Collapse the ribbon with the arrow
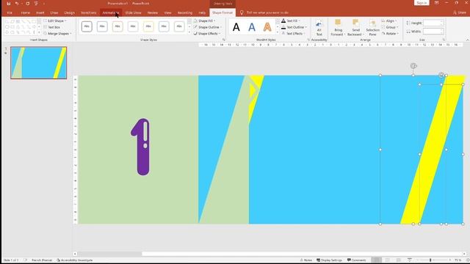The height and width of the screenshot is (264, 470). coord(467,40)
